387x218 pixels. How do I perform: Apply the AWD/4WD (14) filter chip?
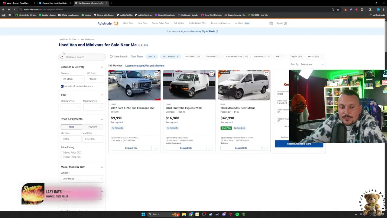[x=192, y=57]
